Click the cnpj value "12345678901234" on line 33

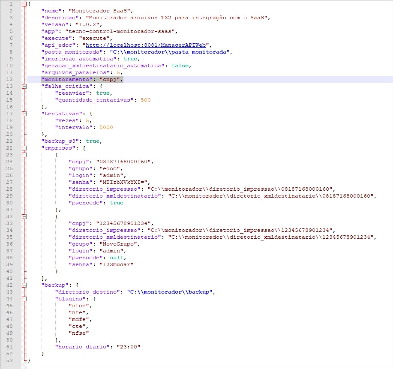pos(123,223)
